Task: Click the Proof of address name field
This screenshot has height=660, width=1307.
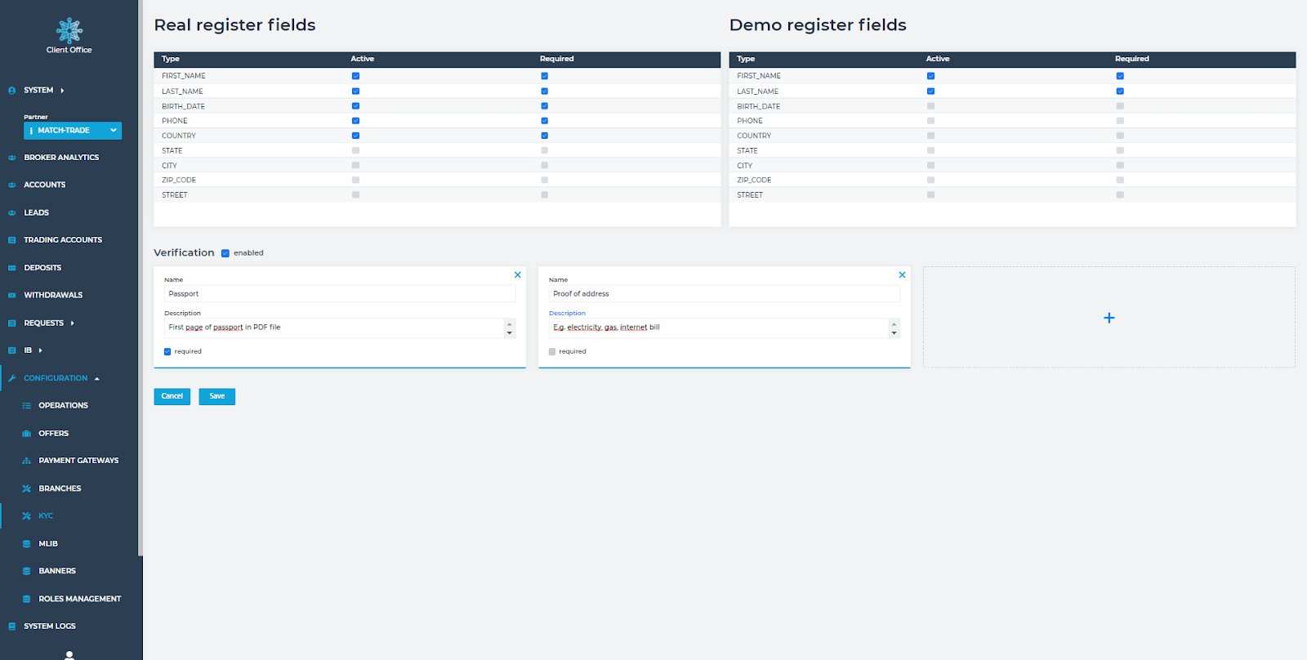Action: 724,294
